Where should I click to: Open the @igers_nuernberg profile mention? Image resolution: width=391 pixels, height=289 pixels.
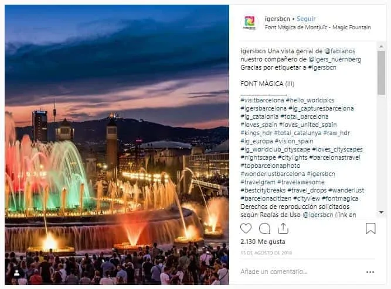tap(335, 59)
